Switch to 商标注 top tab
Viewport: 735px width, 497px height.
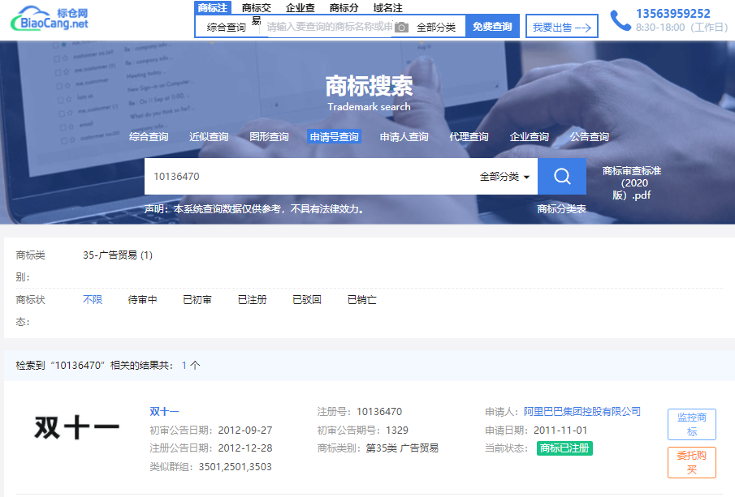click(212, 8)
